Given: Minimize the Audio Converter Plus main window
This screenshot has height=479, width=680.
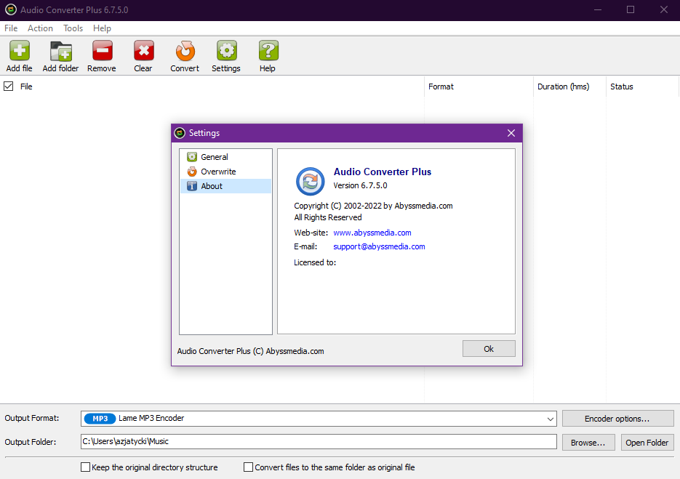Looking at the screenshot, I should [x=598, y=9].
